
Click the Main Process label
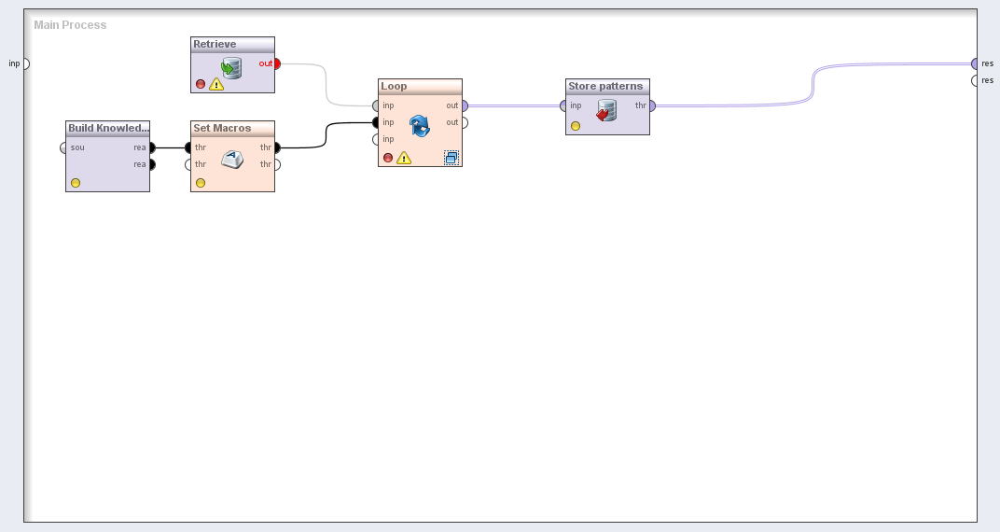pyautogui.click(x=70, y=25)
